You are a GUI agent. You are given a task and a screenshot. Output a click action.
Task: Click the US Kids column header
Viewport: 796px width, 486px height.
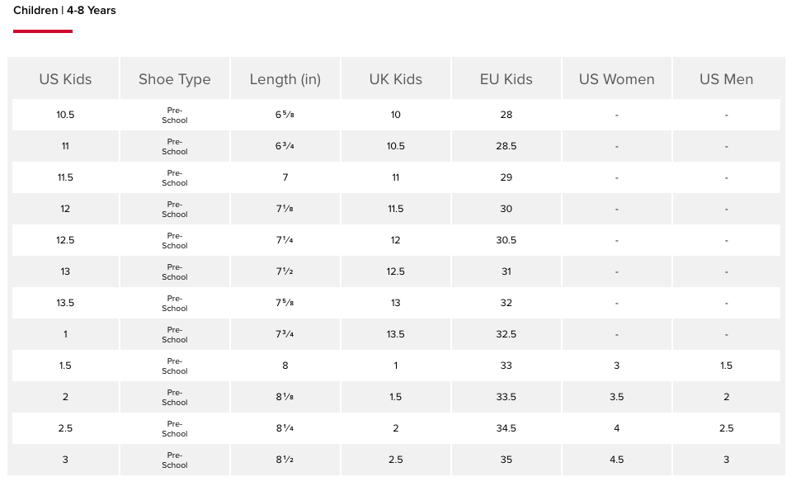coord(65,79)
